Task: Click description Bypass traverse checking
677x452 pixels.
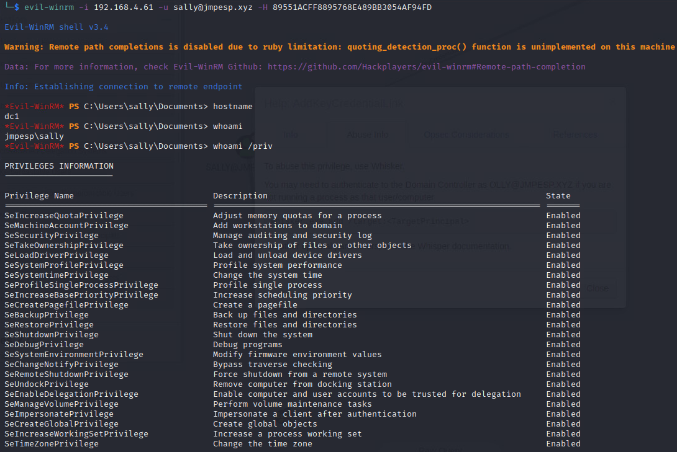Action: click(x=273, y=364)
